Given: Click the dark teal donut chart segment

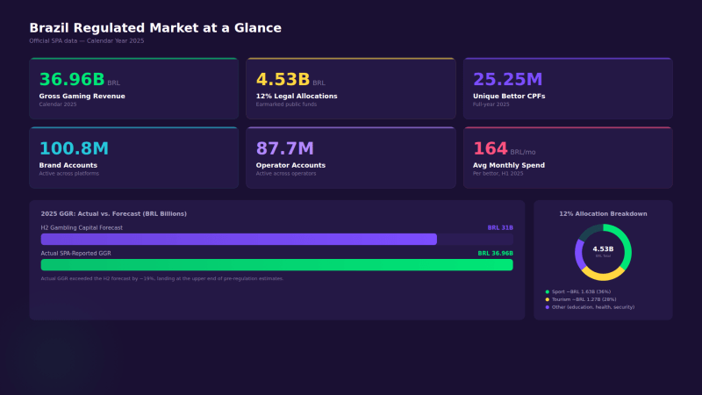Looking at the screenshot, I should 589,231.
